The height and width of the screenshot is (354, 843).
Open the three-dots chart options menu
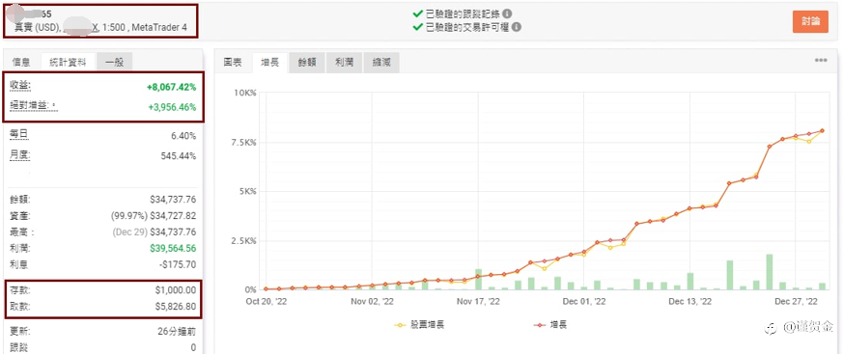coord(821,60)
